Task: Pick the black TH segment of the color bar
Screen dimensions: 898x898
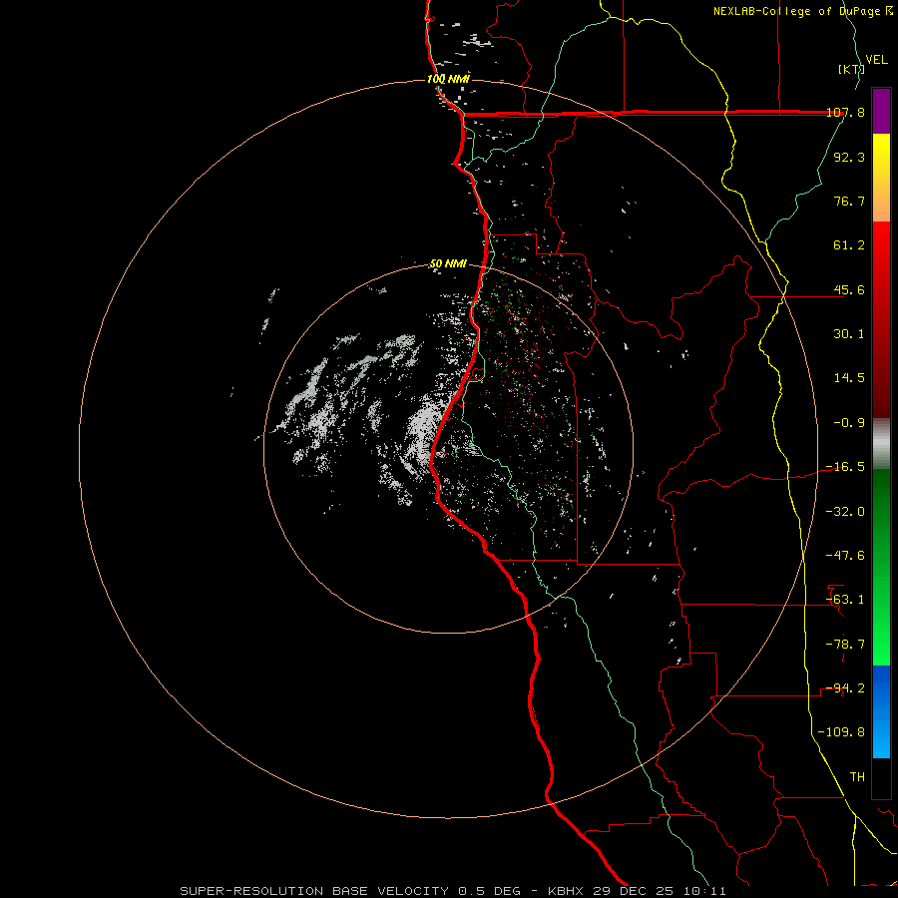Action: point(881,778)
